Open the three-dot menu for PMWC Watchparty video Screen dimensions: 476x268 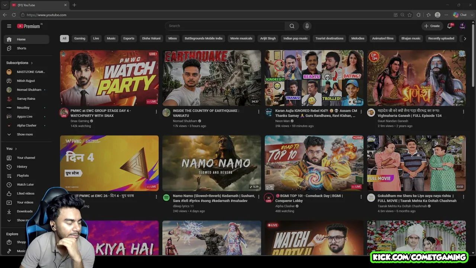click(x=156, y=112)
